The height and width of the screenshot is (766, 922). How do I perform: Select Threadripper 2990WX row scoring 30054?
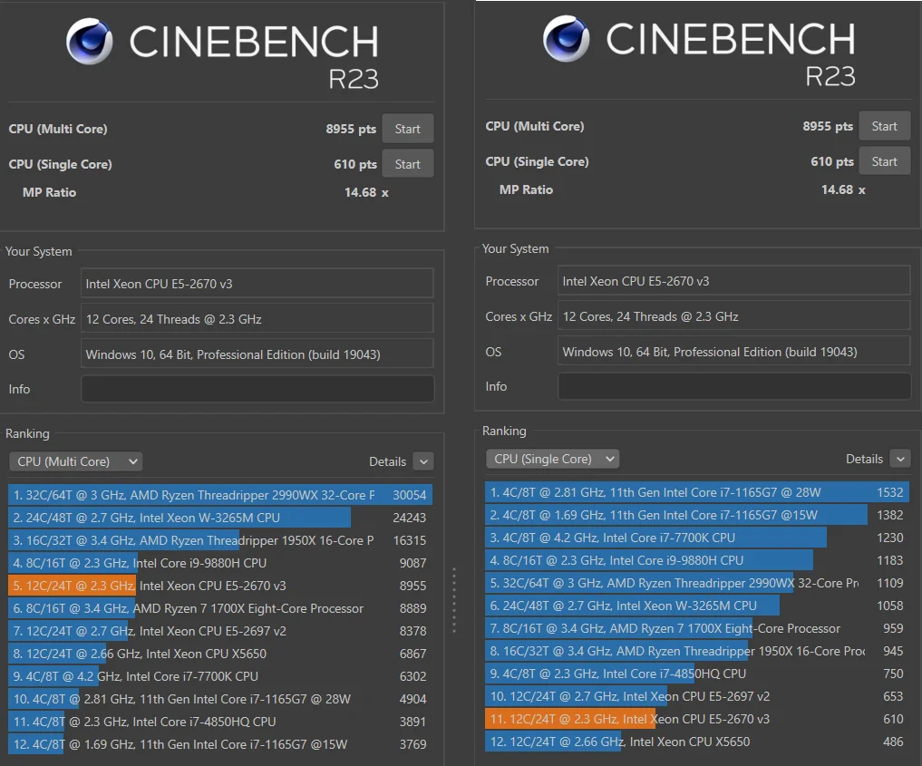(x=220, y=495)
